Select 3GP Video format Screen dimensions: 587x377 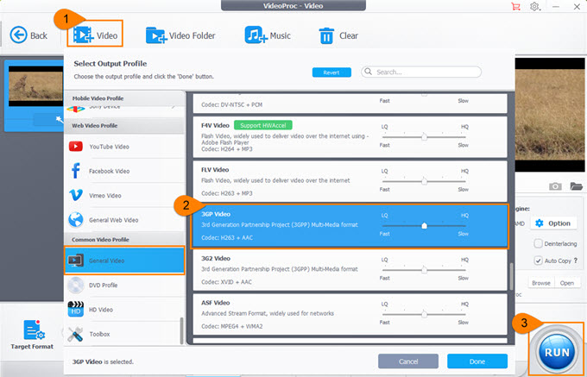[x=350, y=226]
